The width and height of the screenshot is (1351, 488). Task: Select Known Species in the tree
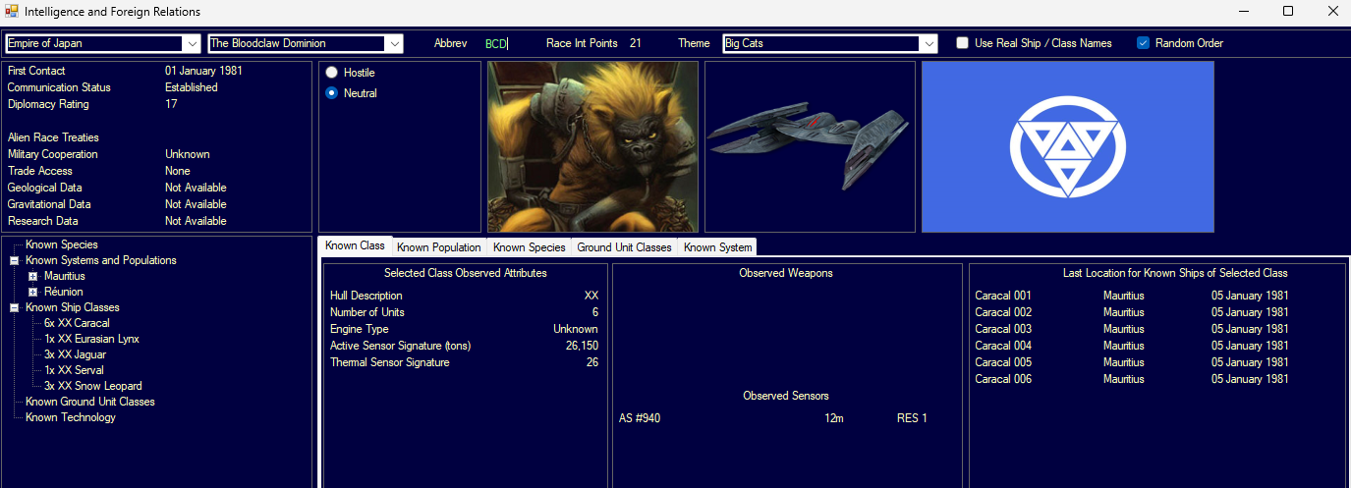click(62, 244)
